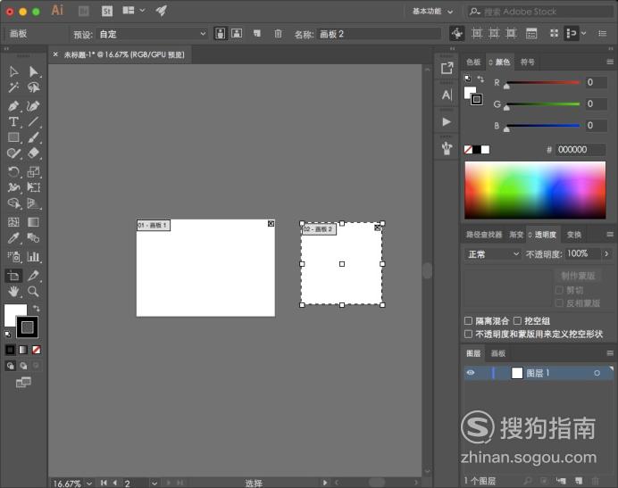
Task: Pick the Gradient tool
Action: pyautogui.click(x=34, y=222)
